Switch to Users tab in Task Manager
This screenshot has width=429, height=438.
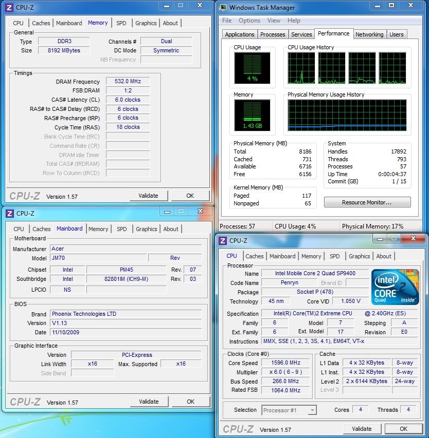click(x=396, y=34)
